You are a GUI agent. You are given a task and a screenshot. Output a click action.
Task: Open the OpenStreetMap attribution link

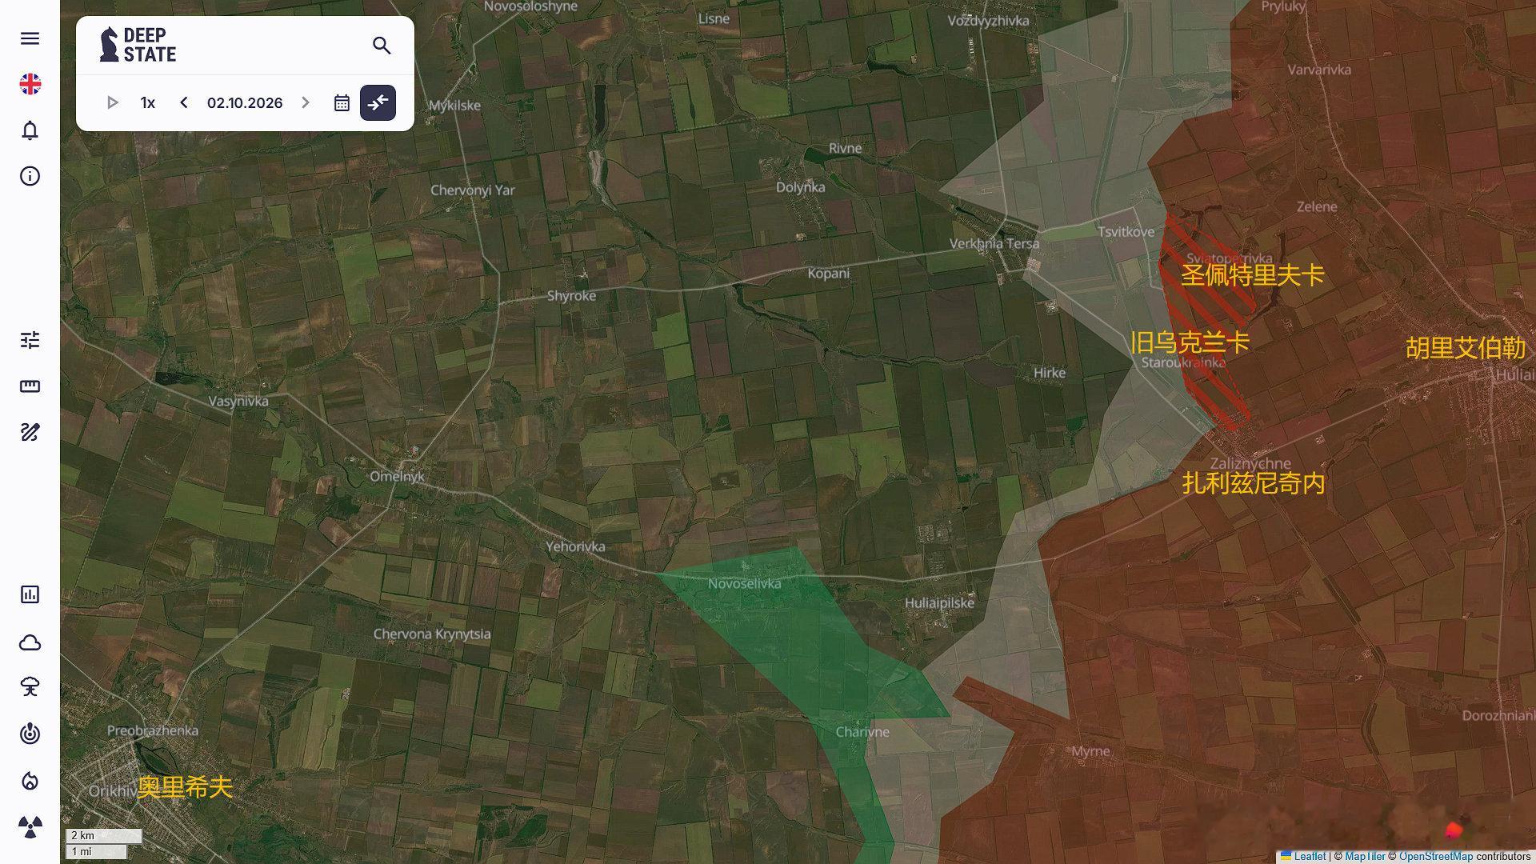click(1435, 856)
